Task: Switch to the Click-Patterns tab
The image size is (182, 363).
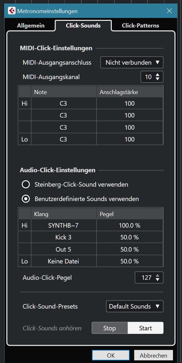Action: pos(140,26)
